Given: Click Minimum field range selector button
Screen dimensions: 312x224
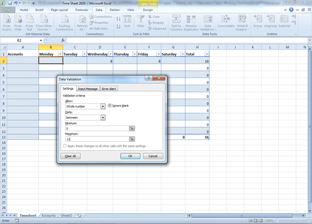Looking at the screenshot, I should (x=132, y=129).
